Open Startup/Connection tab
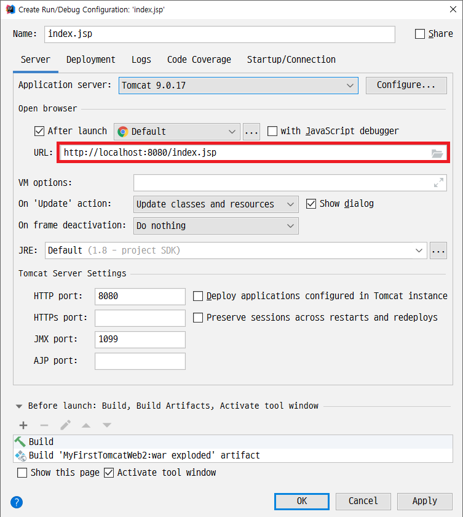 tap(291, 60)
